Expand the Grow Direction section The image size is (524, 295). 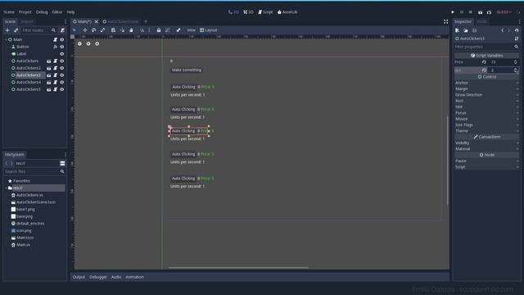[486, 95]
